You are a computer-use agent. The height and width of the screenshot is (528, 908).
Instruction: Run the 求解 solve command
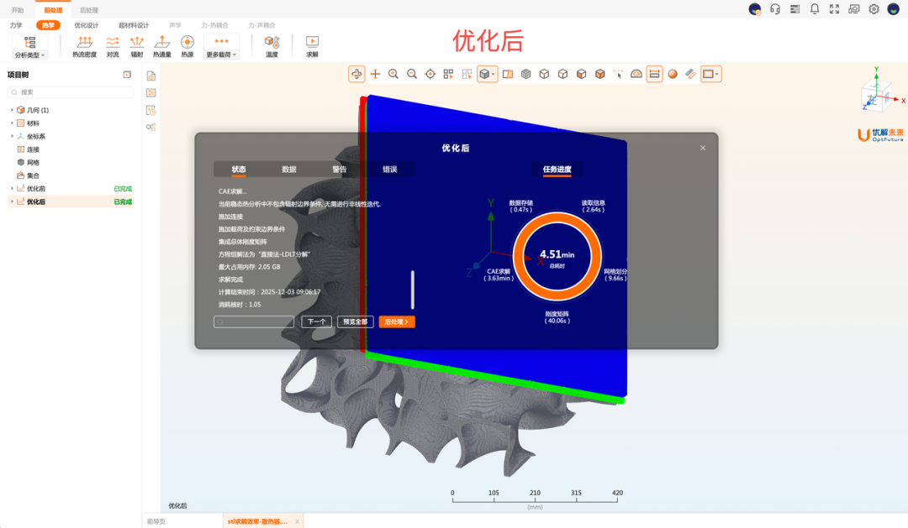tap(312, 45)
